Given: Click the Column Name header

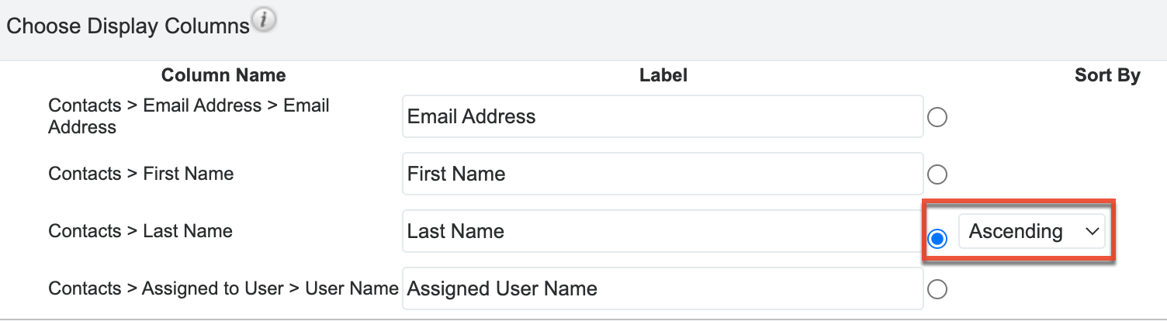Looking at the screenshot, I should 223,75.
